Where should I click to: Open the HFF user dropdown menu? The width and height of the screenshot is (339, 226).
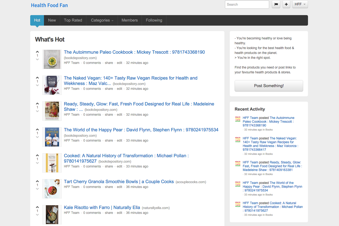click(300, 4)
